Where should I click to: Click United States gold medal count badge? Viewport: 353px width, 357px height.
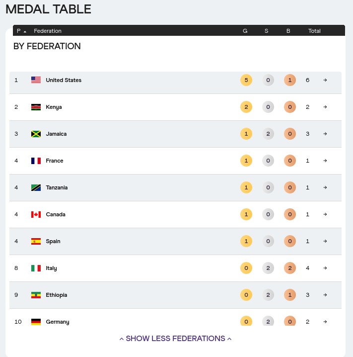point(246,80)
